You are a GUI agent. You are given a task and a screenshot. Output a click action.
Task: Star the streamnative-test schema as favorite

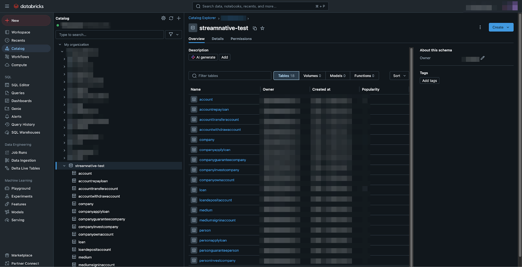[x=262, y=28]
